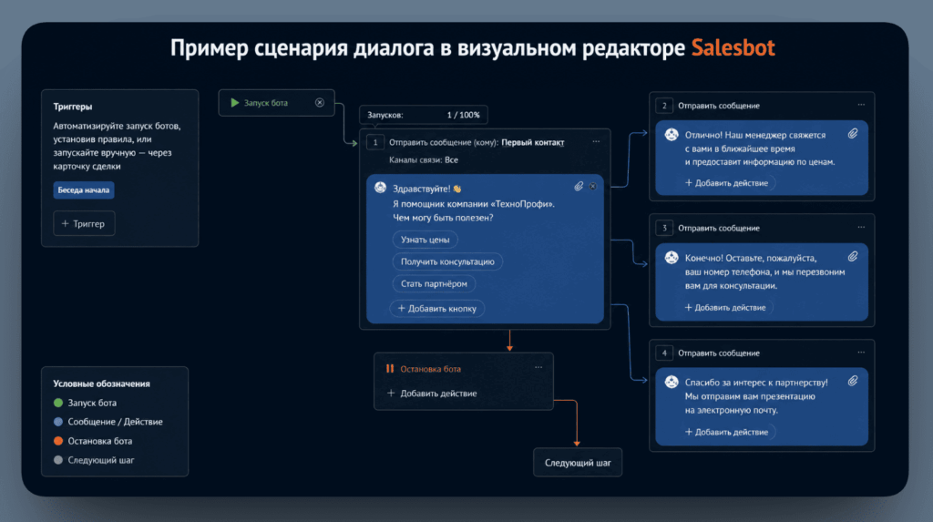Click the bot avatar beside the Отлично message
The width and height of the screenshot is (933, 522).
click(x=672, y=135)
